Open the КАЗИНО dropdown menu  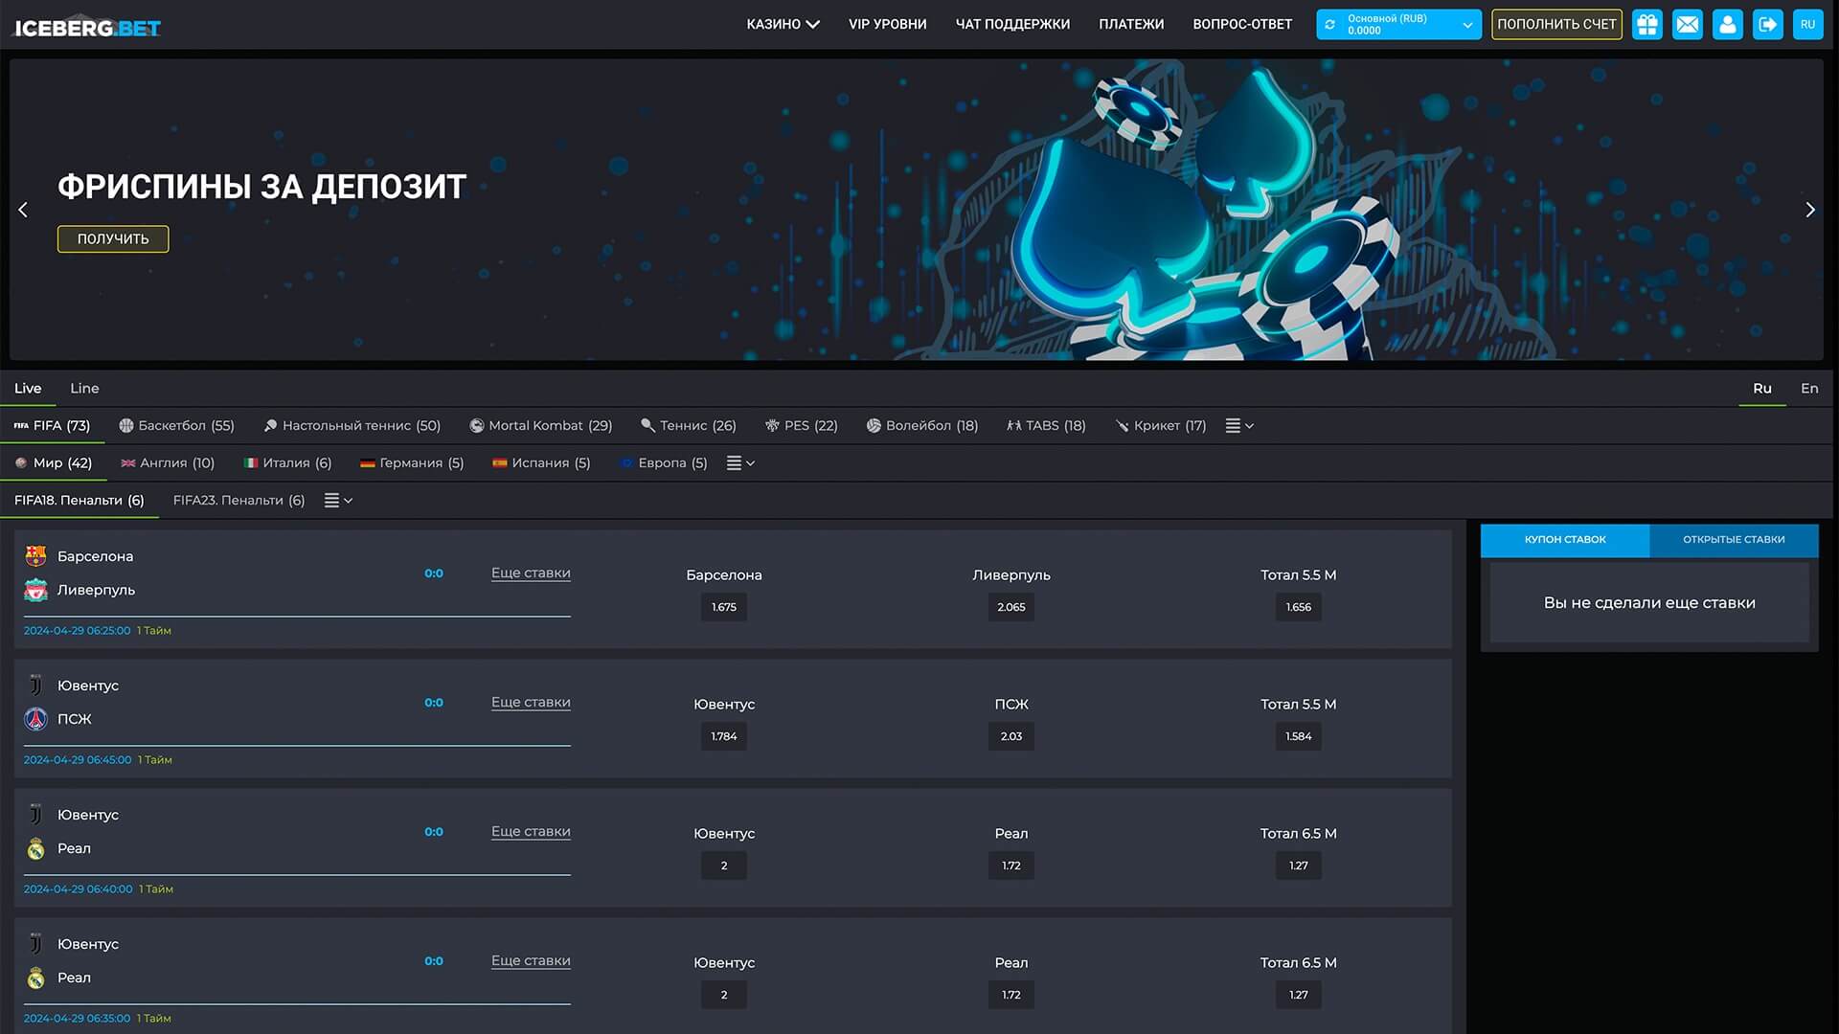pyautogui.click(x=783, y=24)
